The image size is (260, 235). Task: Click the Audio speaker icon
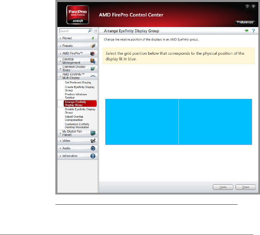(93, 148)
